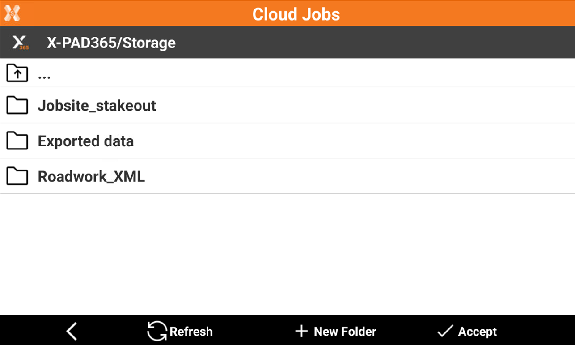Click the Roadwork_XML folder icon

(17, 177)
